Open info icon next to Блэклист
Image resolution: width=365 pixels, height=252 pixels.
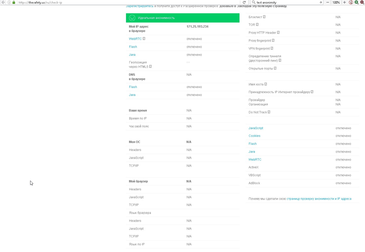264,17
